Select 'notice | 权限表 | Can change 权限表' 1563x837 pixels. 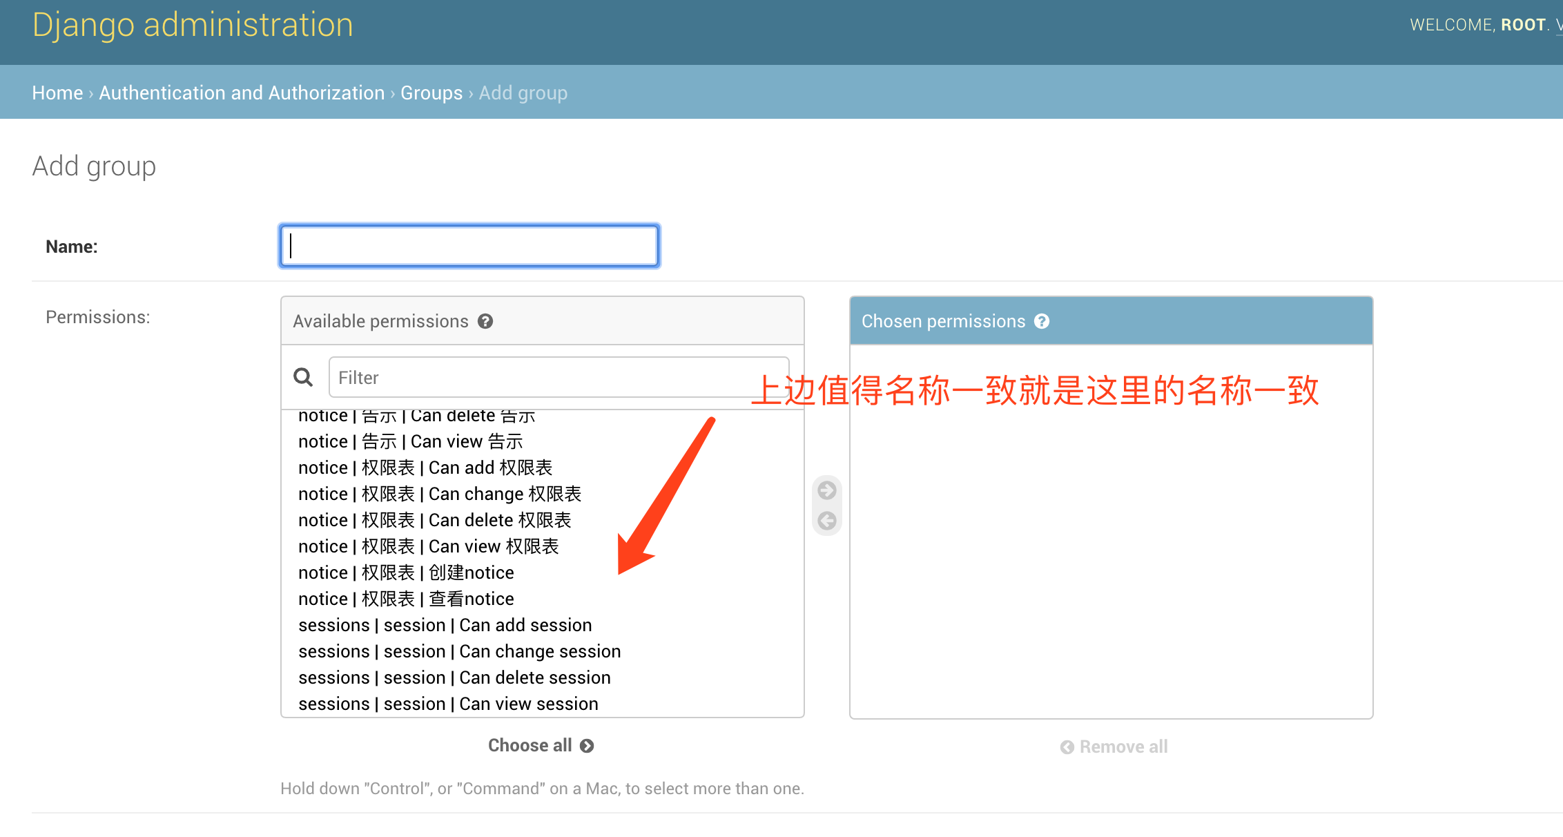click(440, 494)
